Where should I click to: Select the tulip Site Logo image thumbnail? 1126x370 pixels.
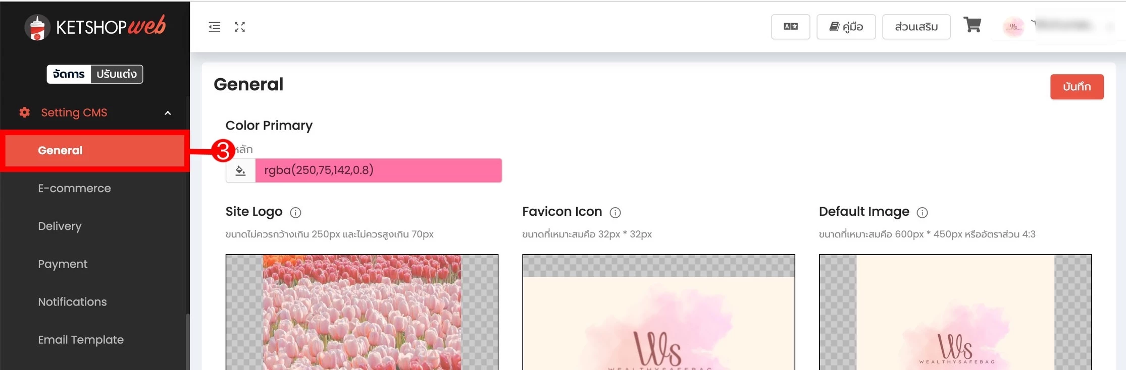(x=362, y=312)
